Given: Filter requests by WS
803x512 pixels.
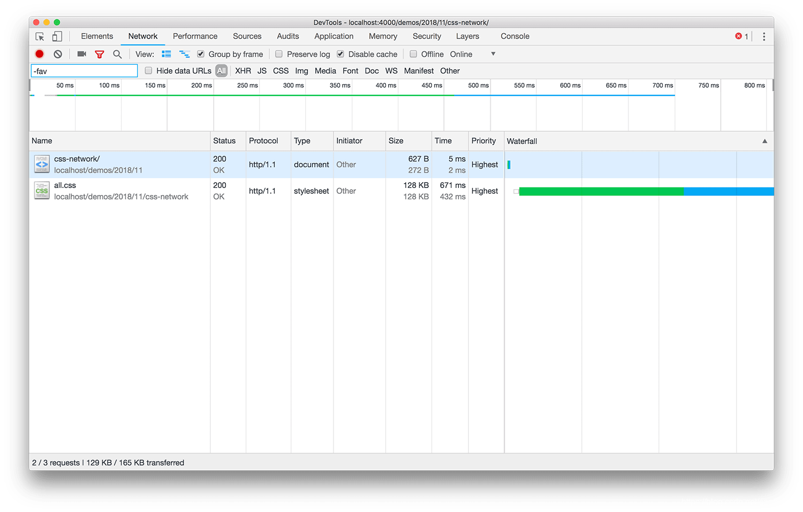Looking at the screenshot, I should tap(391, 71).
